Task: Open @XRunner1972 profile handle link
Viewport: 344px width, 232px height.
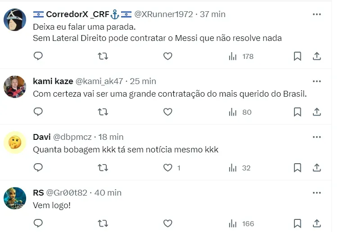Action: [163, 14]
